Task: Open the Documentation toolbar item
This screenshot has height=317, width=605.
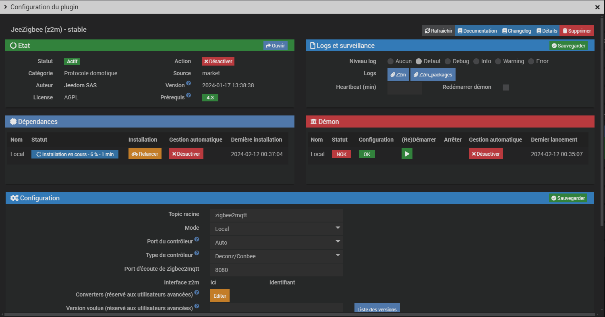Action: coord(477,31)
